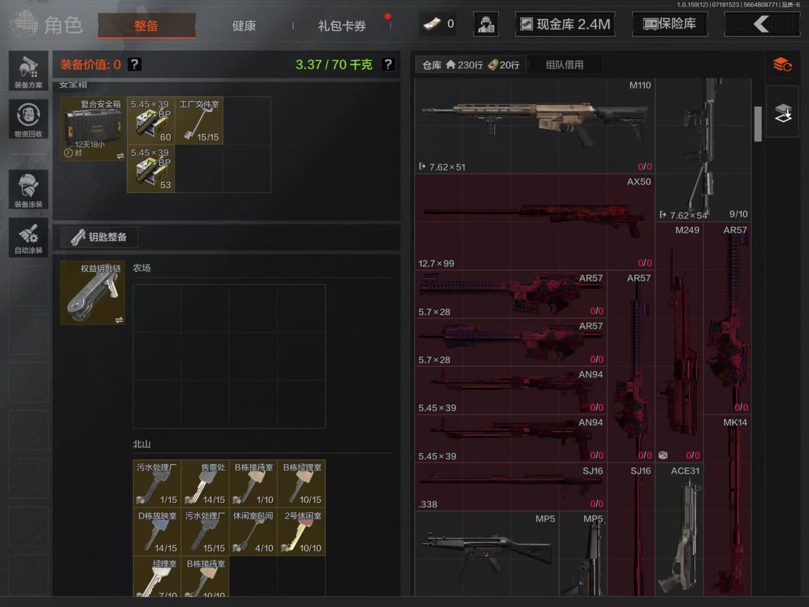
Task: Click the warehouse list scrollbar thumb
Action: (x=758, y=123)
